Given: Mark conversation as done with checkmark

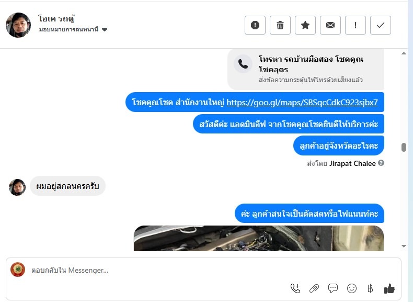Looking at the screenshot, I should 381,25.
